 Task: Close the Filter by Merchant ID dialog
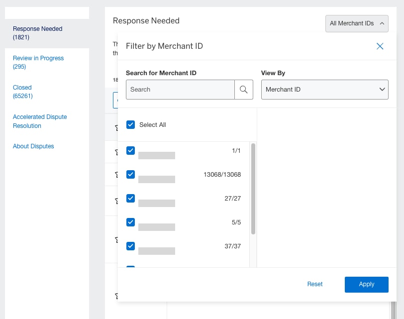coord(380,46)
